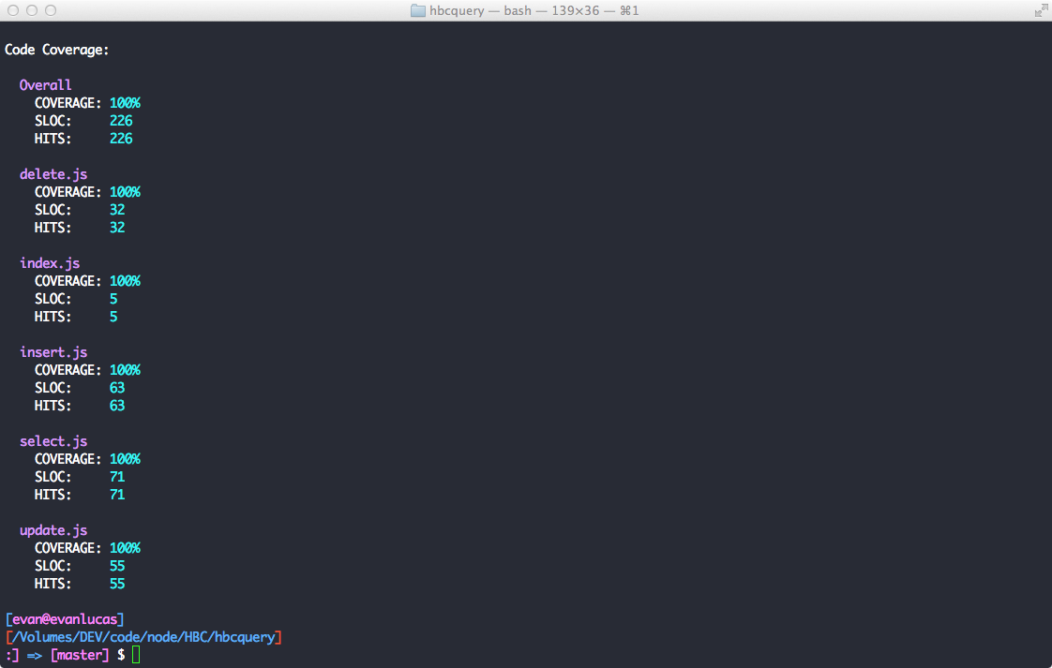Click the index.js filename

[49, 262]
